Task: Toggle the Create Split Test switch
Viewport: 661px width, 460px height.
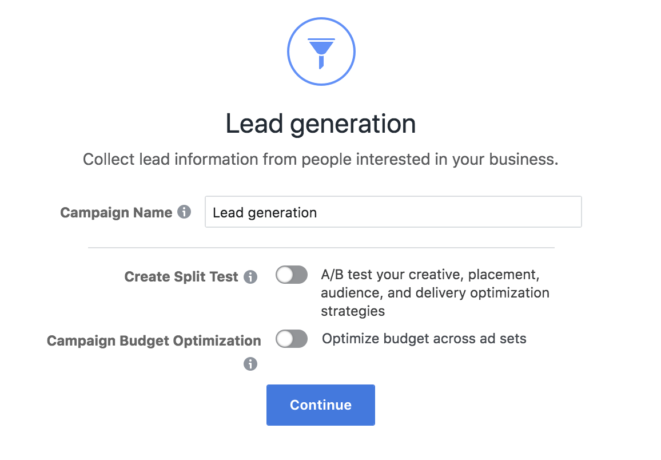Action: (x=292, y=275)
